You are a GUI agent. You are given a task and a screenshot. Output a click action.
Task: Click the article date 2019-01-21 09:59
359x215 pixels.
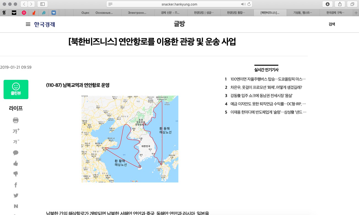(16, 67)
